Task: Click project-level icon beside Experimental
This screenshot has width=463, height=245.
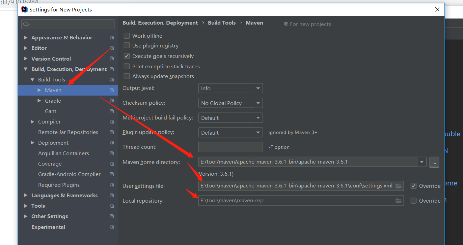Action: pyautogui.click(x=112, y=227)
